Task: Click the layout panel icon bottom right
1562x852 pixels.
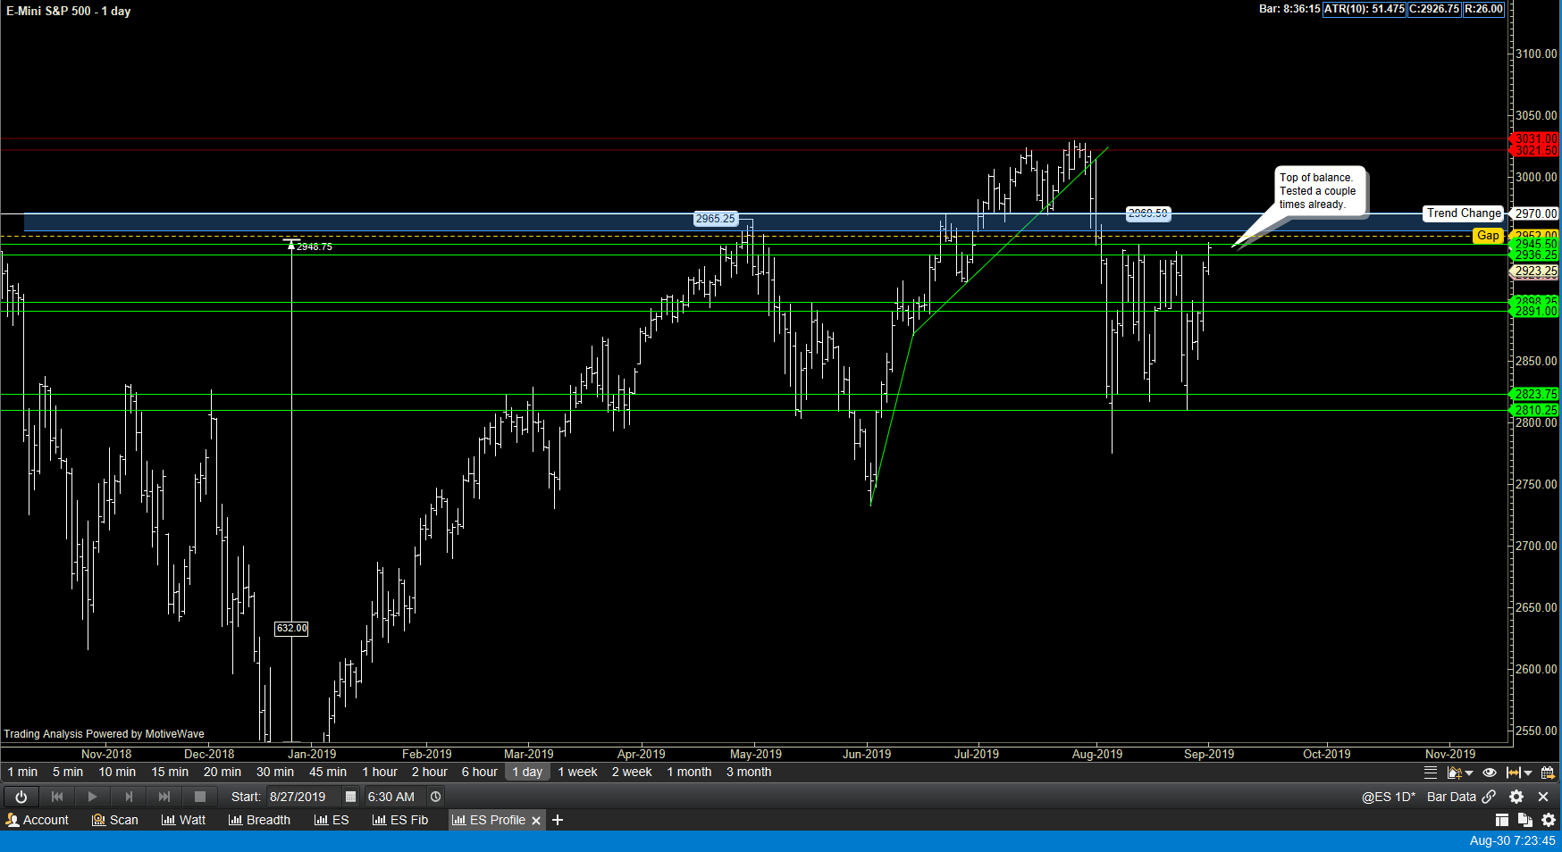Action: click(x=1502, y=820)
